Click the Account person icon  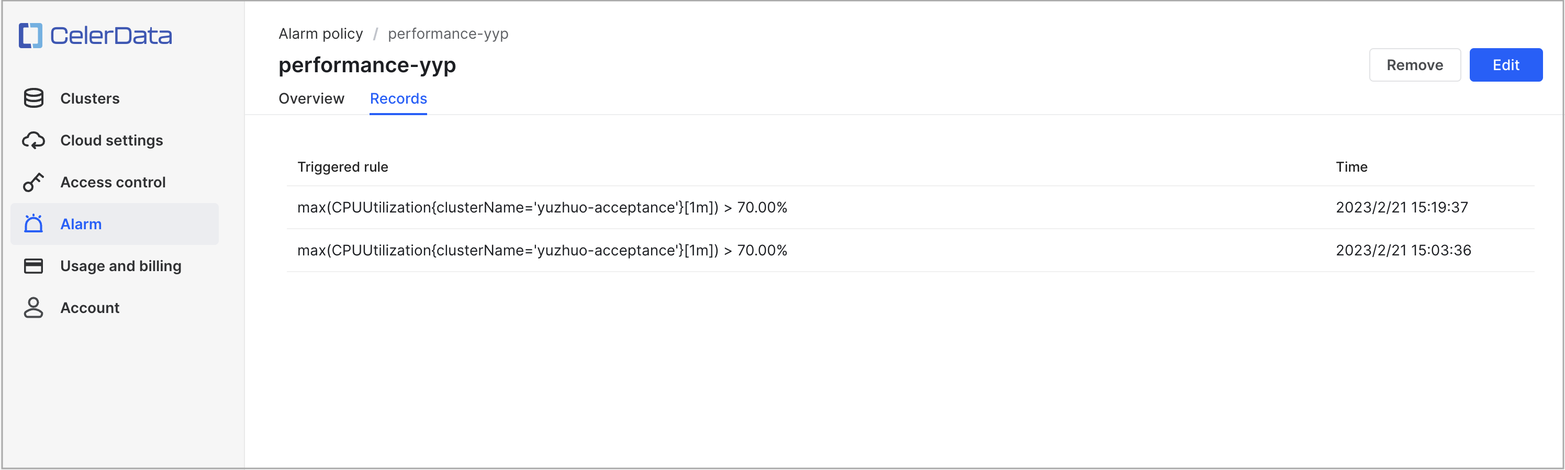[x=33, y=308]
